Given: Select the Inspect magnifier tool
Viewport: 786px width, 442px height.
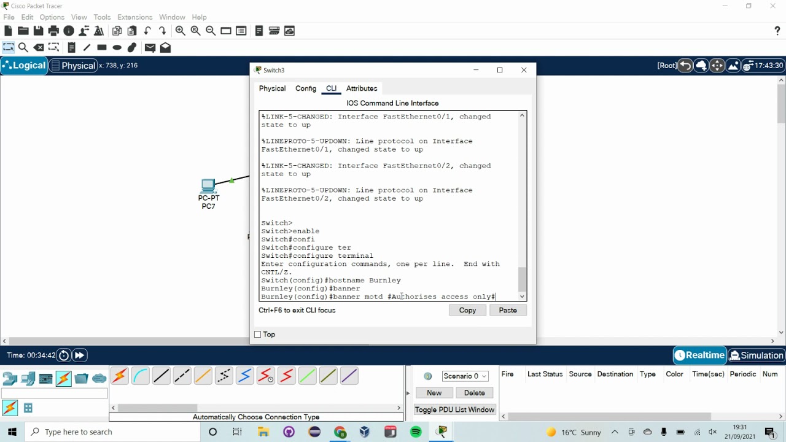Looking at the screenshot, I should coord(23,47).
